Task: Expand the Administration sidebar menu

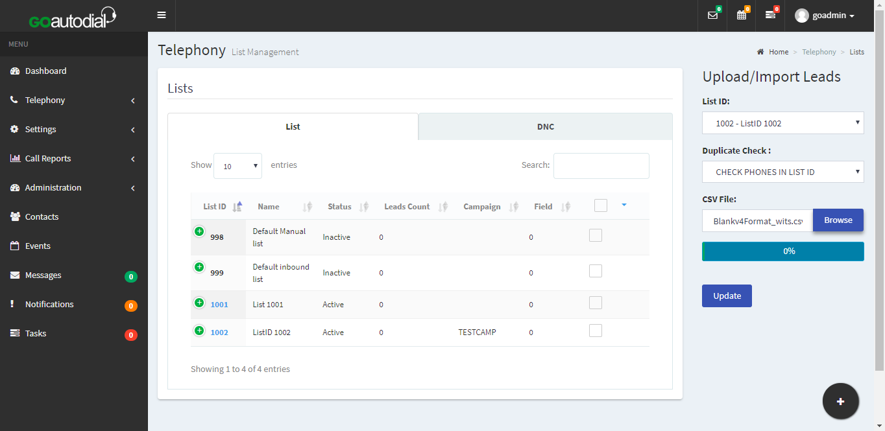Action: (x=74, y=187)
